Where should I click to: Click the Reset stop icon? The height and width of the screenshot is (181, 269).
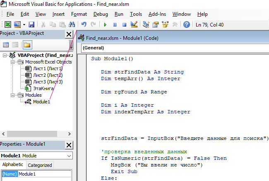124,24
